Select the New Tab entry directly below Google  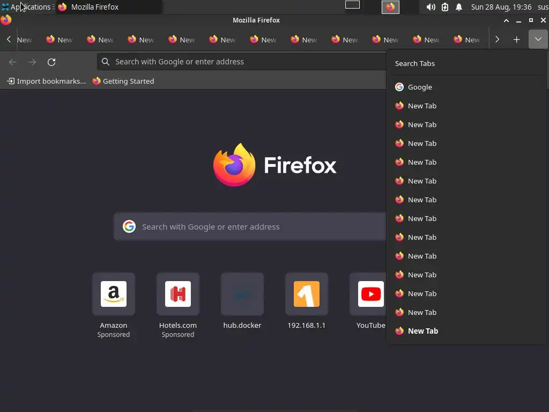466,106
